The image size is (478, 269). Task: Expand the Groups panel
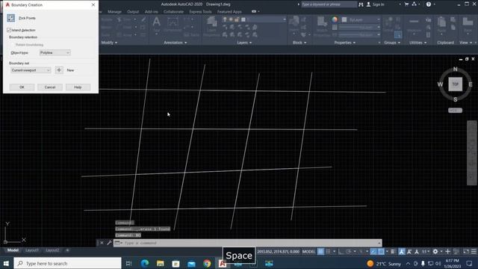[x=392, y=43]
